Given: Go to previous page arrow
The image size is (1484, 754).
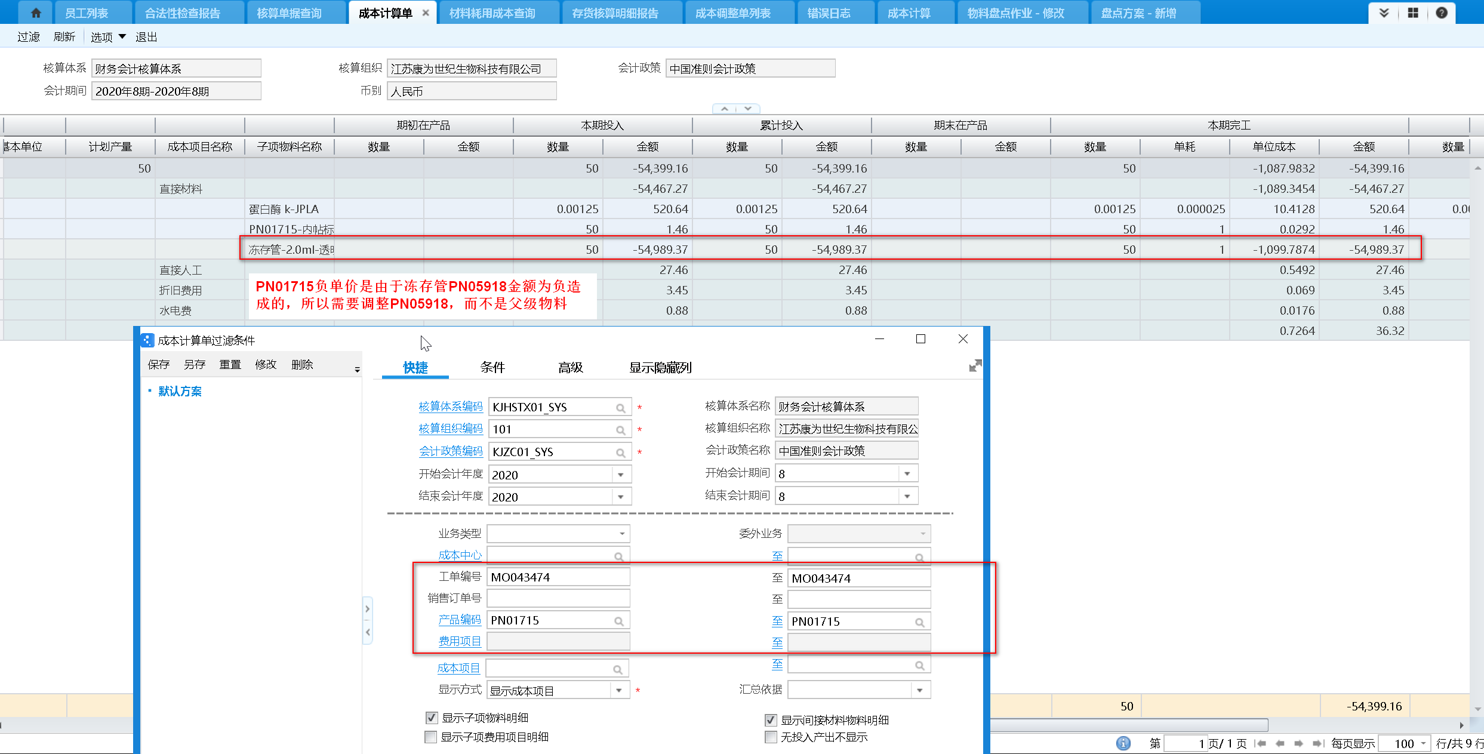Looking at the screenshot, I should click(x=1280, y=743).
